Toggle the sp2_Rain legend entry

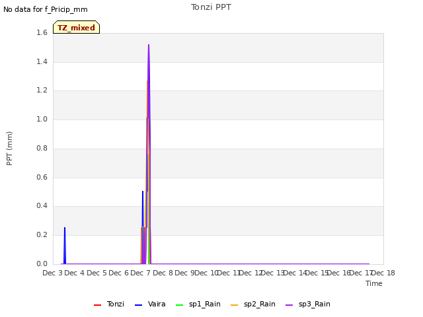click(253, 304)
